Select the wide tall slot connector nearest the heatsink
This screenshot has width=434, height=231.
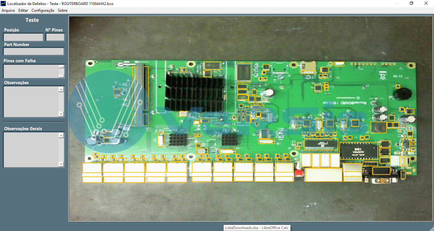point(146,88)
